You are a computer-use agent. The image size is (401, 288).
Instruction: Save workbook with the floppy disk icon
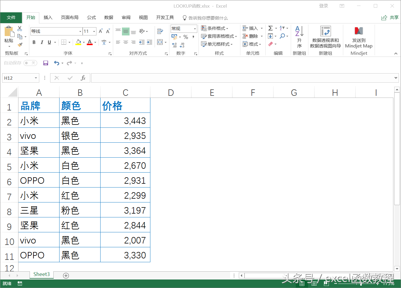[x=46, y=63]
